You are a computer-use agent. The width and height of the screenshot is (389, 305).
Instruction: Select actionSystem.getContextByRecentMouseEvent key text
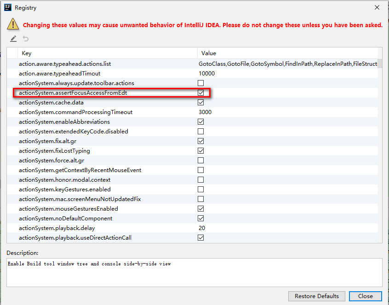[x=80, y=170]
